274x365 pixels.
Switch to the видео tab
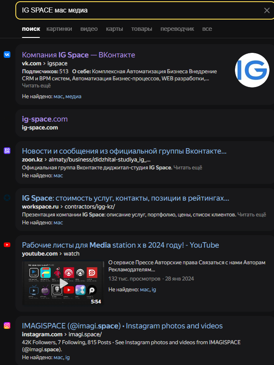coord(89,29)
